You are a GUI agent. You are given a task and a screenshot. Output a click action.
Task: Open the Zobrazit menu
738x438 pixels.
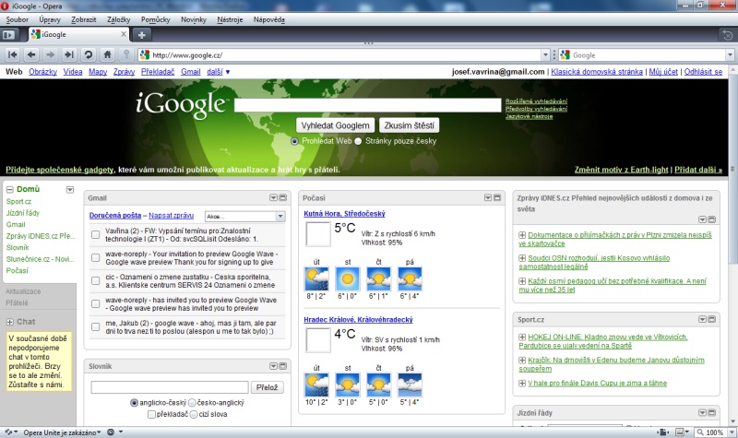[84, 19]
